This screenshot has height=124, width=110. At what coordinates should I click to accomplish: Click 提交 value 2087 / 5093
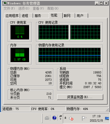92,87
